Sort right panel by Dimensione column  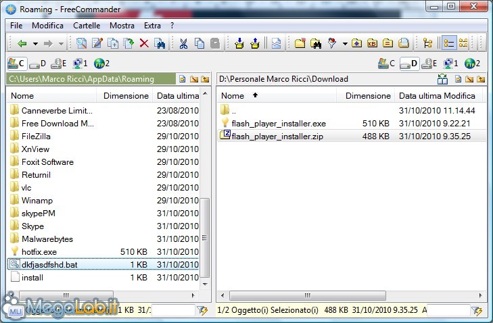(x=366, y=95)
